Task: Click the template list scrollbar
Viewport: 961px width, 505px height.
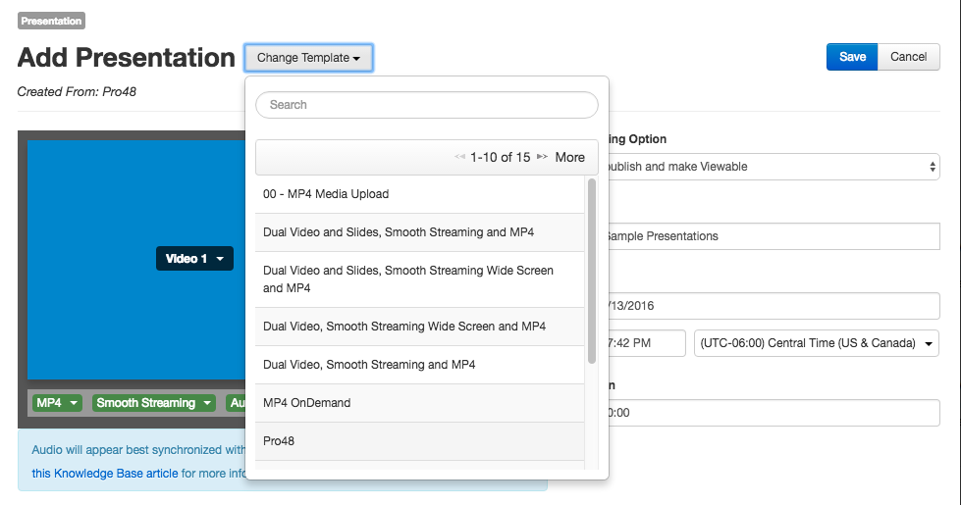Action: [592, 272]
